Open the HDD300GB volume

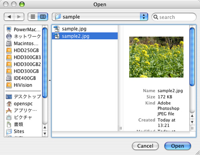(23, 71)
